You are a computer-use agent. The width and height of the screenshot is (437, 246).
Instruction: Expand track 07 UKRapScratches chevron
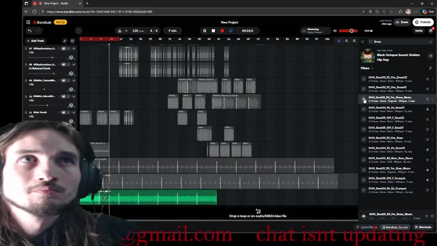pos(74,49)
